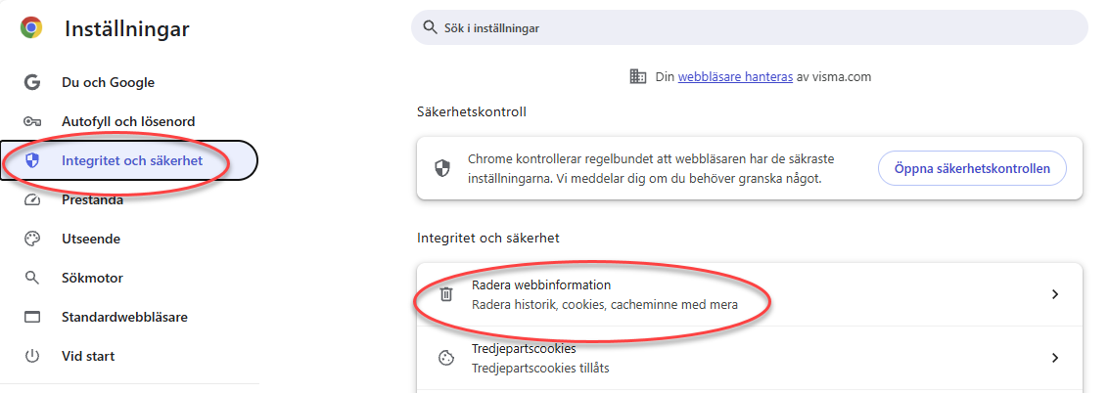Expand Tredjepartscookies using the right chevron
The width and height of the screenshot is (1108, 393).
coord(1055,358)
